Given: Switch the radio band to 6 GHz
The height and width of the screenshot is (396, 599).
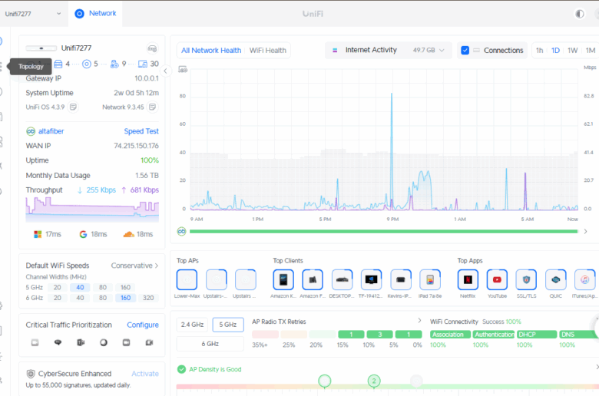Looking at the screenshot, I should coord(210,345).
